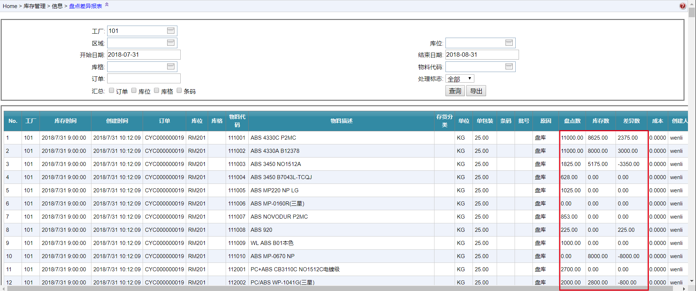
Task: Toggle the 条码 summary checkbox
Action: coord(179,91)
